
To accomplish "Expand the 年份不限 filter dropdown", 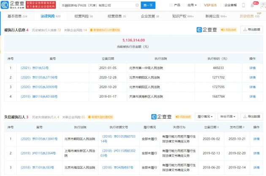I will [x=228, y=117].
